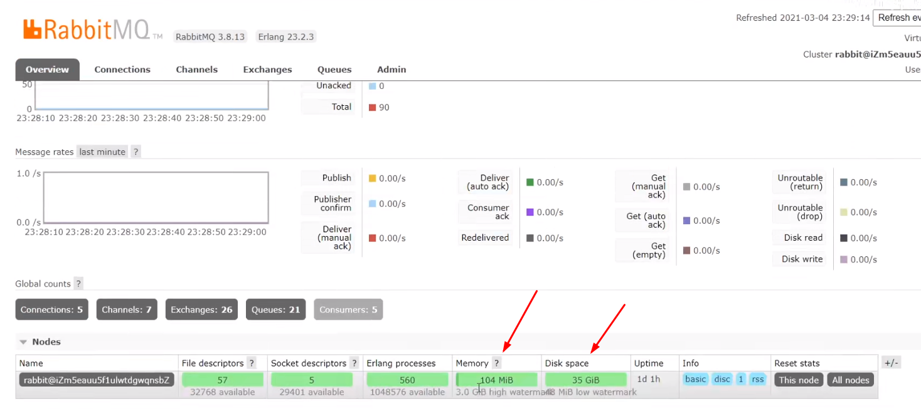921x409 pixels.
Task: Click the Refresh button at top right
Action: point(897,18)
